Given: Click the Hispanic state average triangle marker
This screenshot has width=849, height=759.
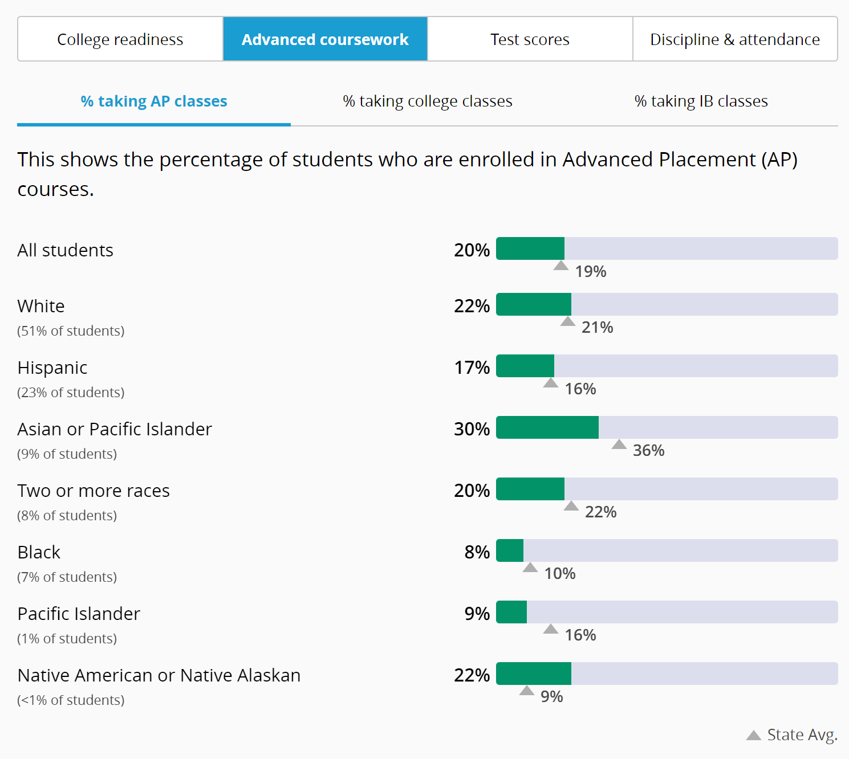Looking at the screenshot, I should (x=551, y=383).
